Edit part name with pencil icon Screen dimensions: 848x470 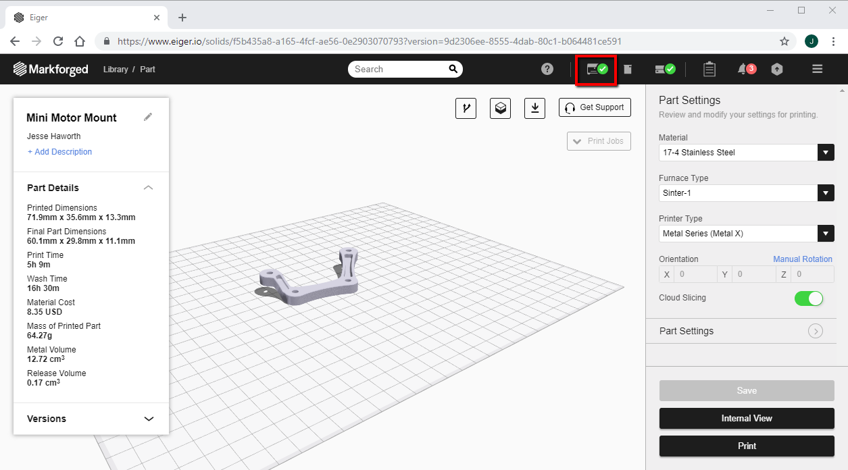(148, 117)
